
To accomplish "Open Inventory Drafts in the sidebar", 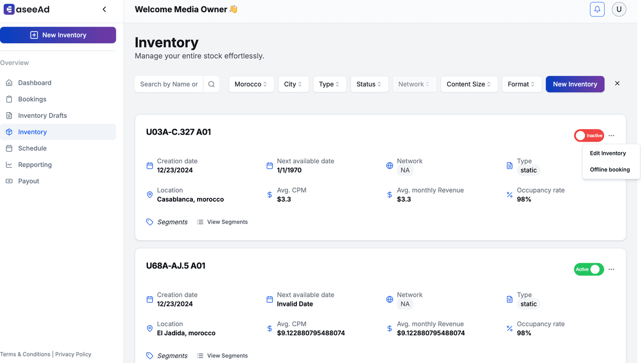I will coord(58,115).
